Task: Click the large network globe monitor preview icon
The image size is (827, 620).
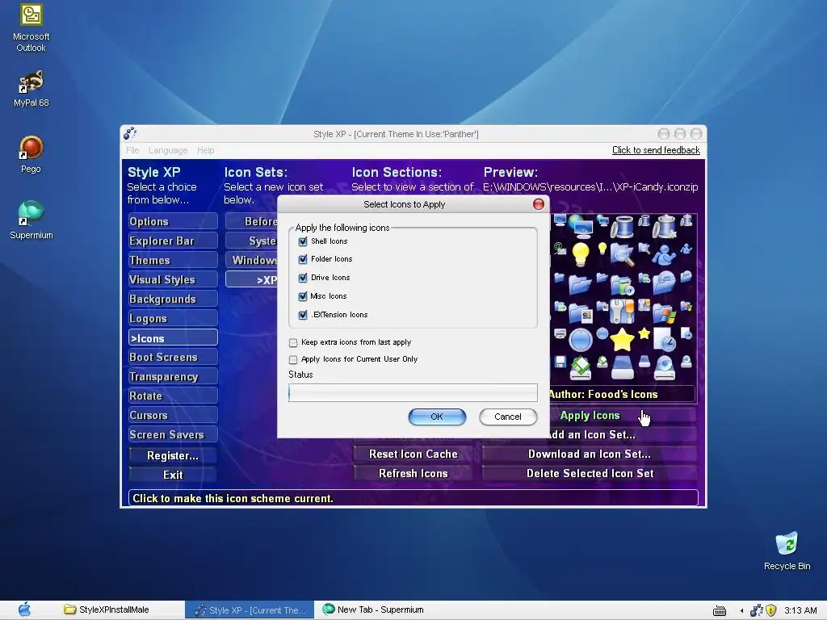Action: 580,227
